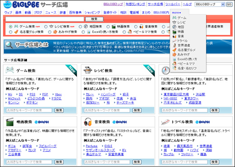Click the compass icon beside 地図 in more menu
This screenshot has height=167, width=235.
pyautogui.click(x=174, y=27)
